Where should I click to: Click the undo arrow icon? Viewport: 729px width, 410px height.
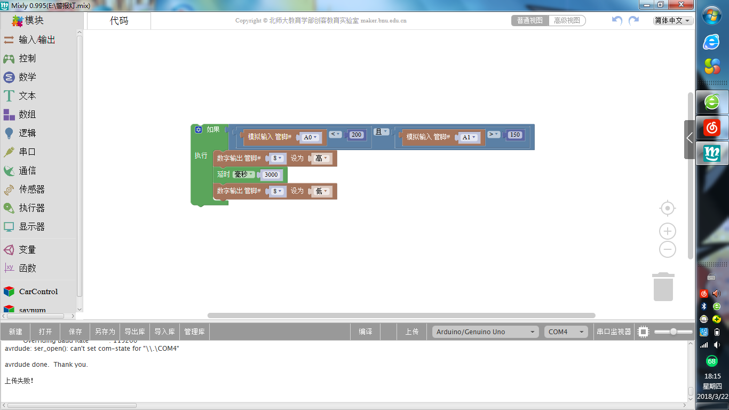point(617,20)
